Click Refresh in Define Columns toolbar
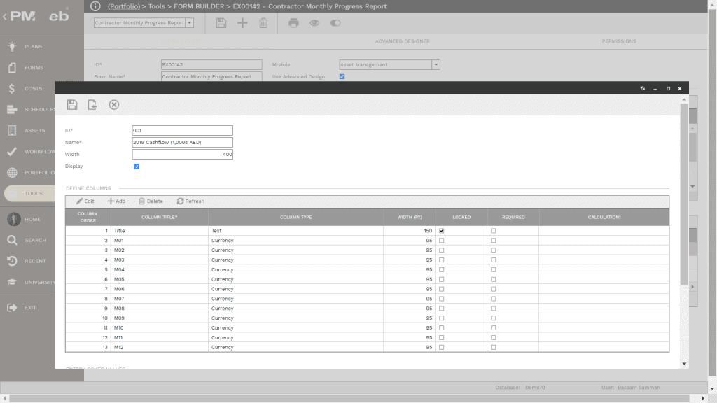The height and width of the screenshot is (403, 717). pyautogui.click(x=190, y=201)
